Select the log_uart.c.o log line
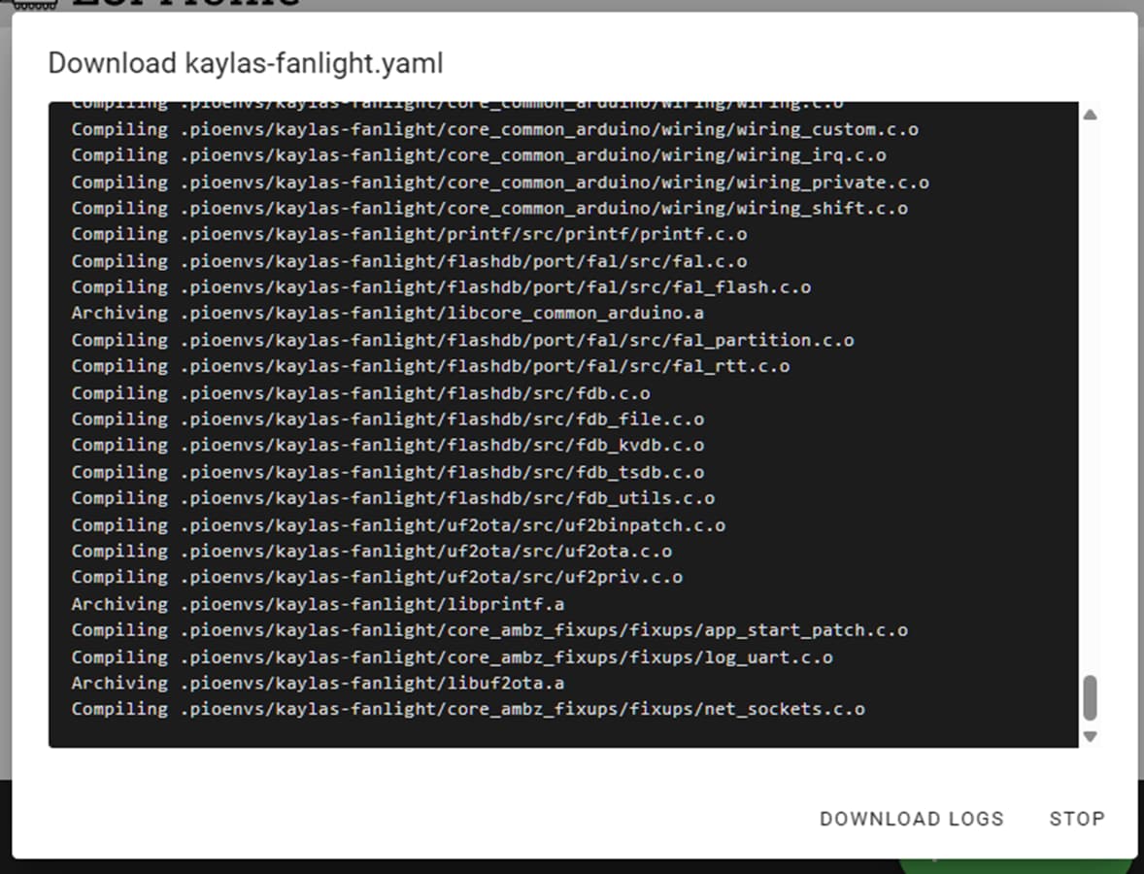 click(x=453, y=657)
